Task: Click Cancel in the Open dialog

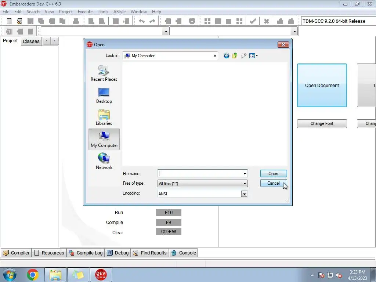Action: pos(273,183)
